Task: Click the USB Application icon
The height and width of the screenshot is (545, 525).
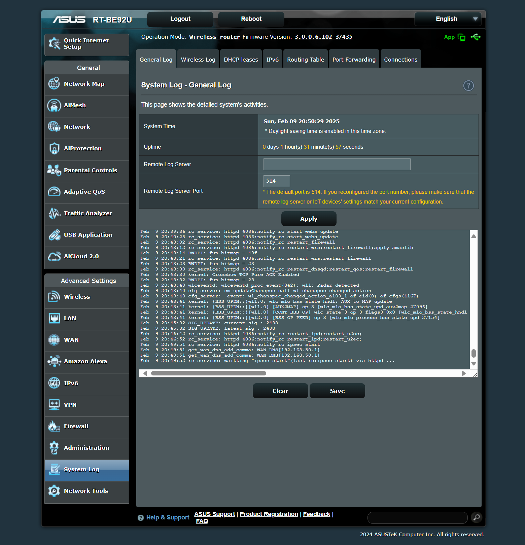Action: [x=54, y=235]
